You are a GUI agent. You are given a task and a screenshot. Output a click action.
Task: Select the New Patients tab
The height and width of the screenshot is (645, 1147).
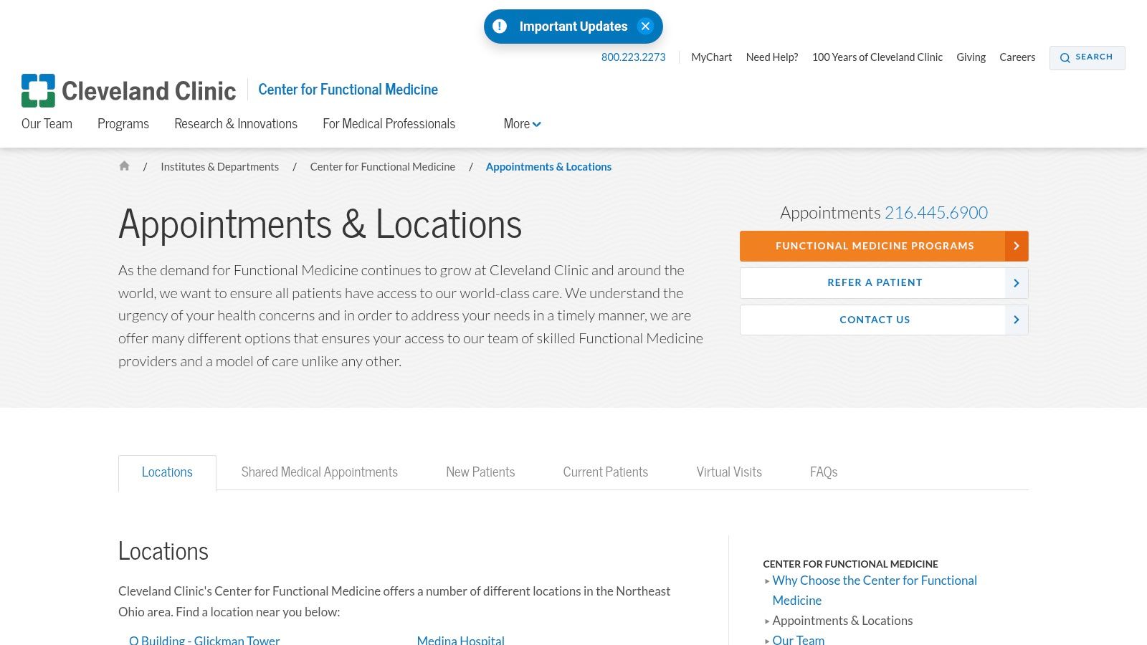point(480,472)
